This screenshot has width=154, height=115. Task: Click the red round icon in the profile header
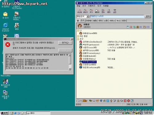(131, 27)
